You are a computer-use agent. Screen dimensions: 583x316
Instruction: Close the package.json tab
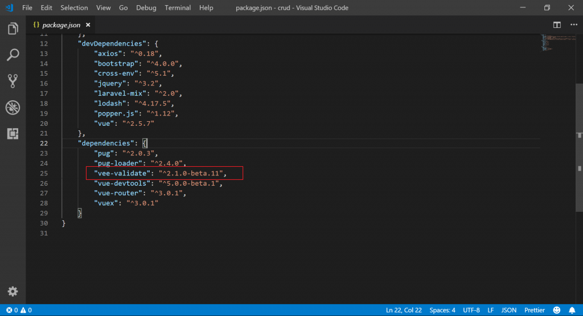click(x=88, y=25)
